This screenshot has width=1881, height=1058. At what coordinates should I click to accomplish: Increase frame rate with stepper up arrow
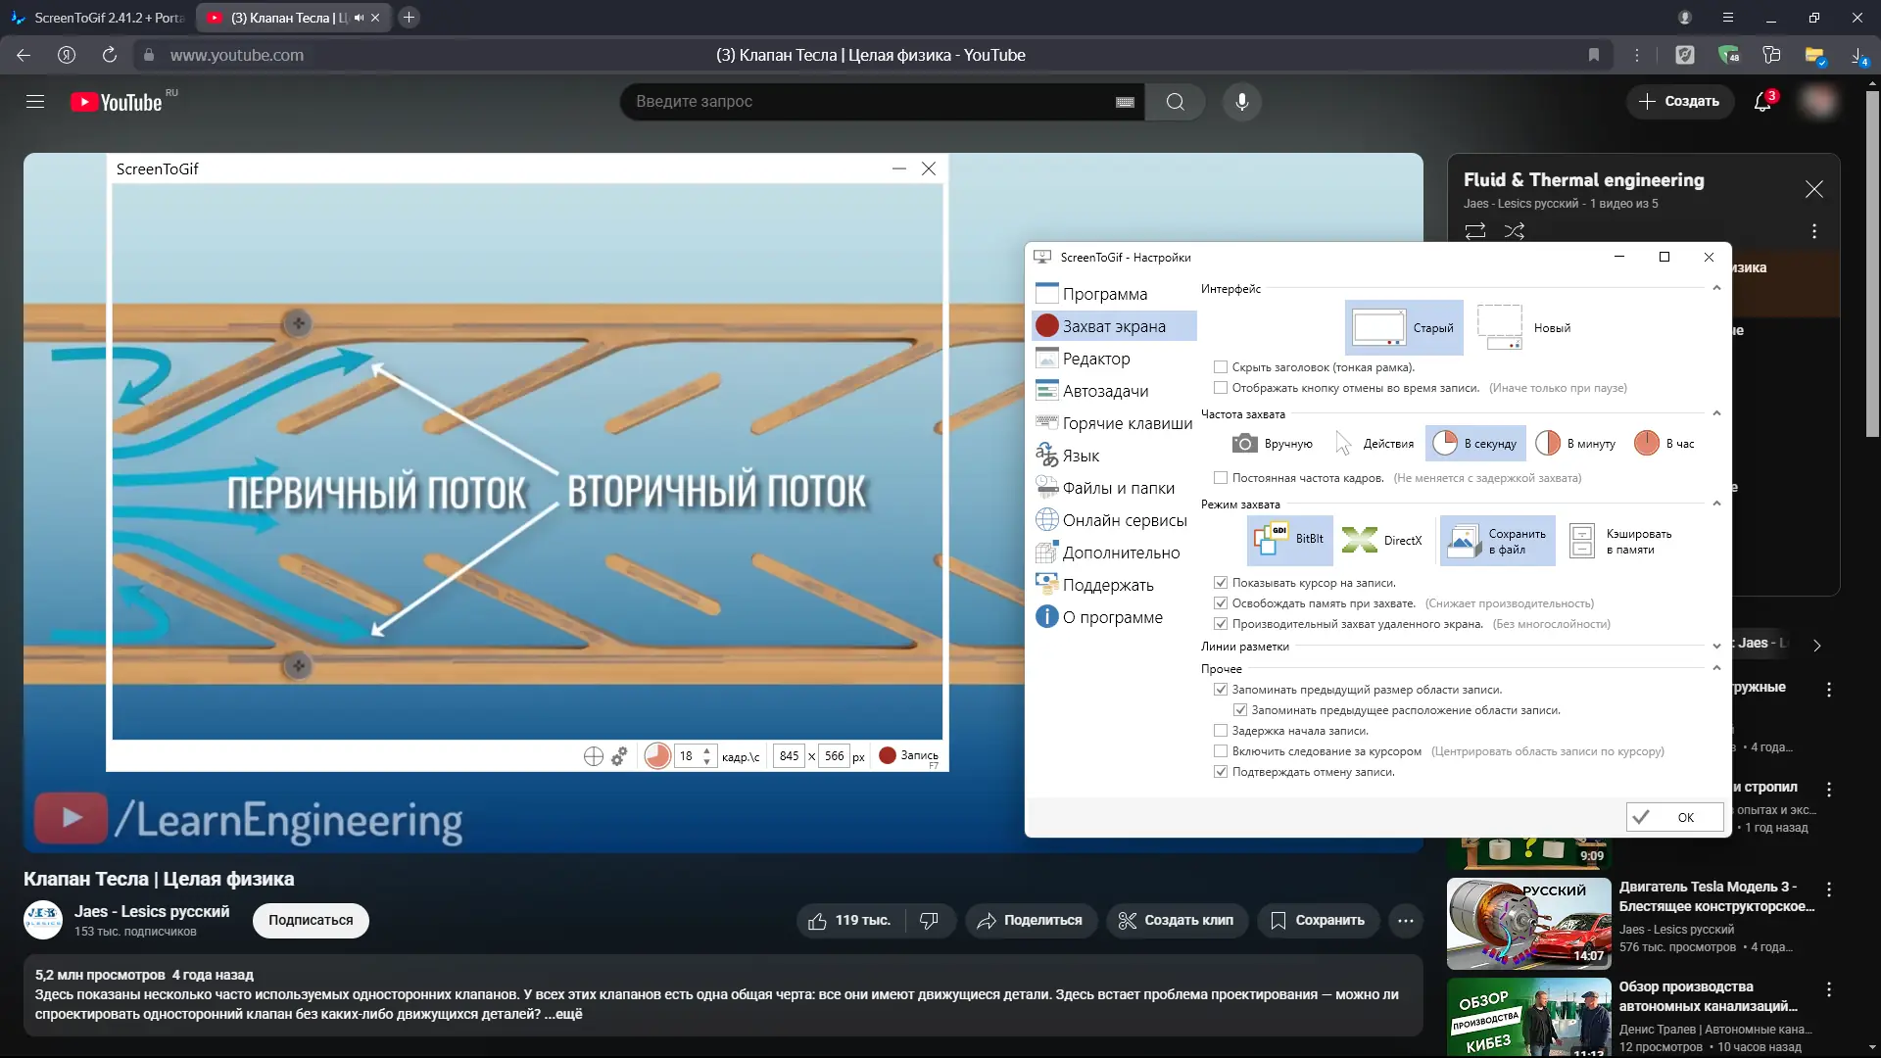pos(706,750)
